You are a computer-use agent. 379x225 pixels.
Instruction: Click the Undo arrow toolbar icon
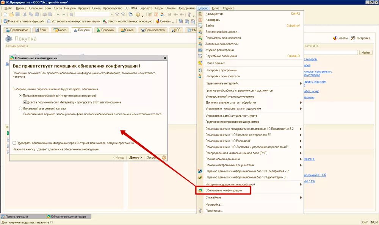pos(58,14)
